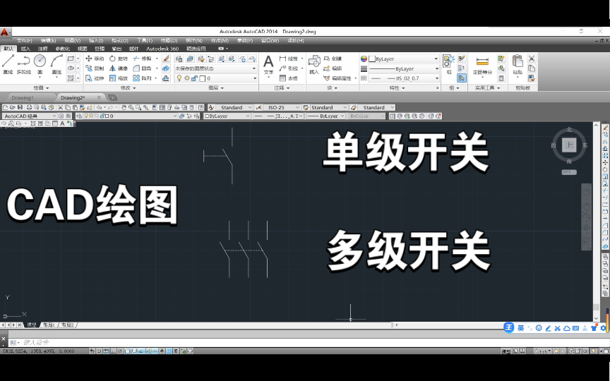
Task: Toggle the layer light bulb on/off
Action: coord(179,78)
